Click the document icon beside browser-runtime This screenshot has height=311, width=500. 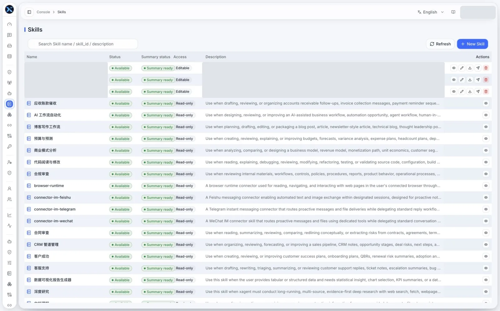point(29,186)
